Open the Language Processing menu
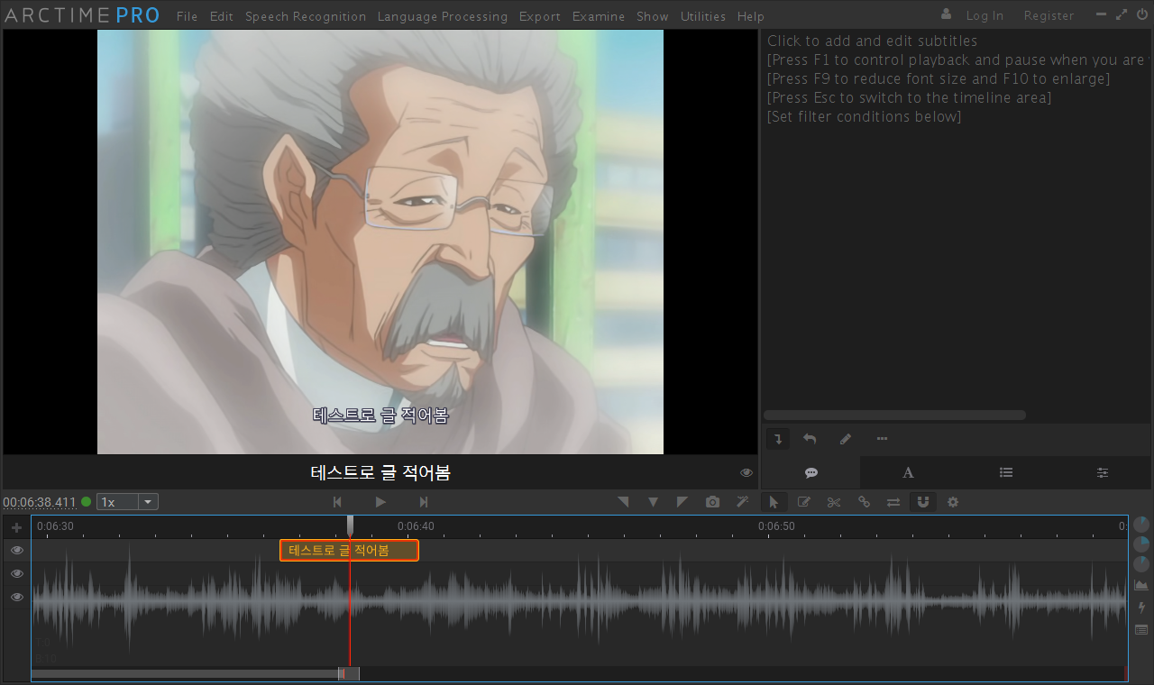This screenshot has height=685, width=1154. (442, 16)
